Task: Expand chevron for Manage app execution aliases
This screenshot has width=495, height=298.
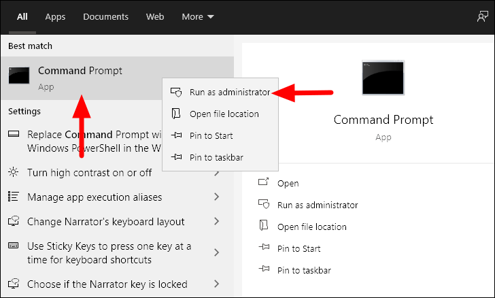Action: click(x=216, y=197)
